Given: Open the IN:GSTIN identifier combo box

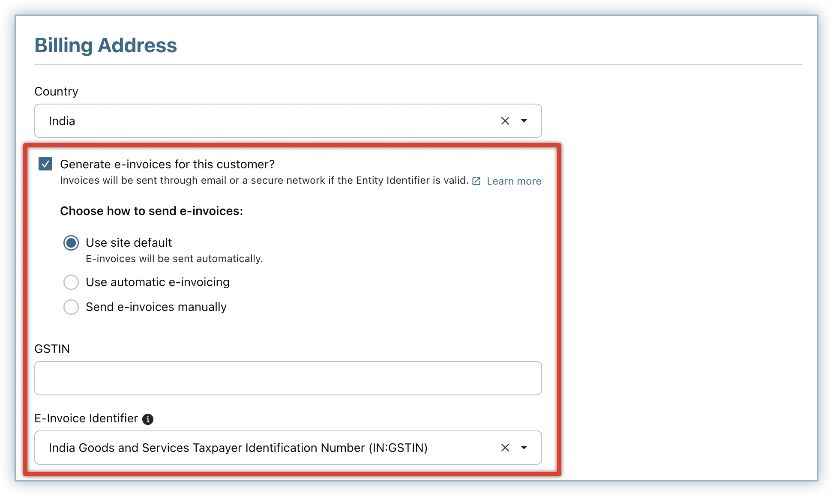Looking at the screenshot, I should pos(257,448).
